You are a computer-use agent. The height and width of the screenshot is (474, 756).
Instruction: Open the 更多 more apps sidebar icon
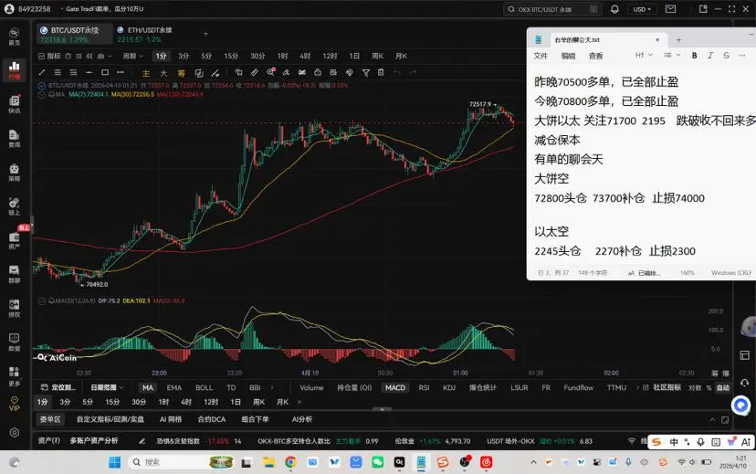pos(15,376)
